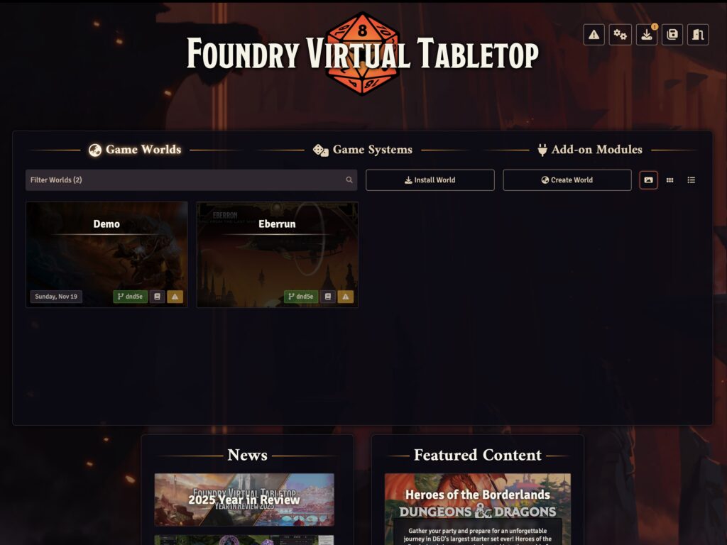727x545 pixels.
Task: Switch to detailed list view mode
Action: tap(691, 180)
